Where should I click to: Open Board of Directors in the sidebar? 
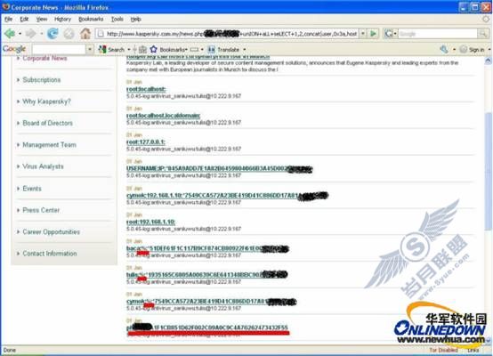[47, 123]
